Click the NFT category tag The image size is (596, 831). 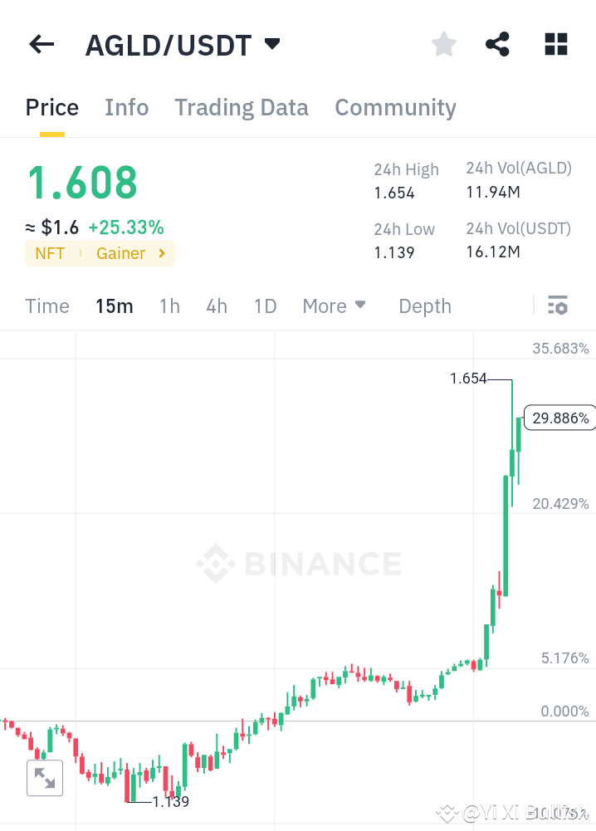click(50, 253)
